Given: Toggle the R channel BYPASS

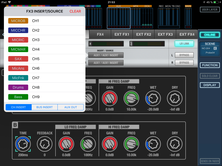Looking at the screenshot, I should pyautogui.click(x=184, y=63).
